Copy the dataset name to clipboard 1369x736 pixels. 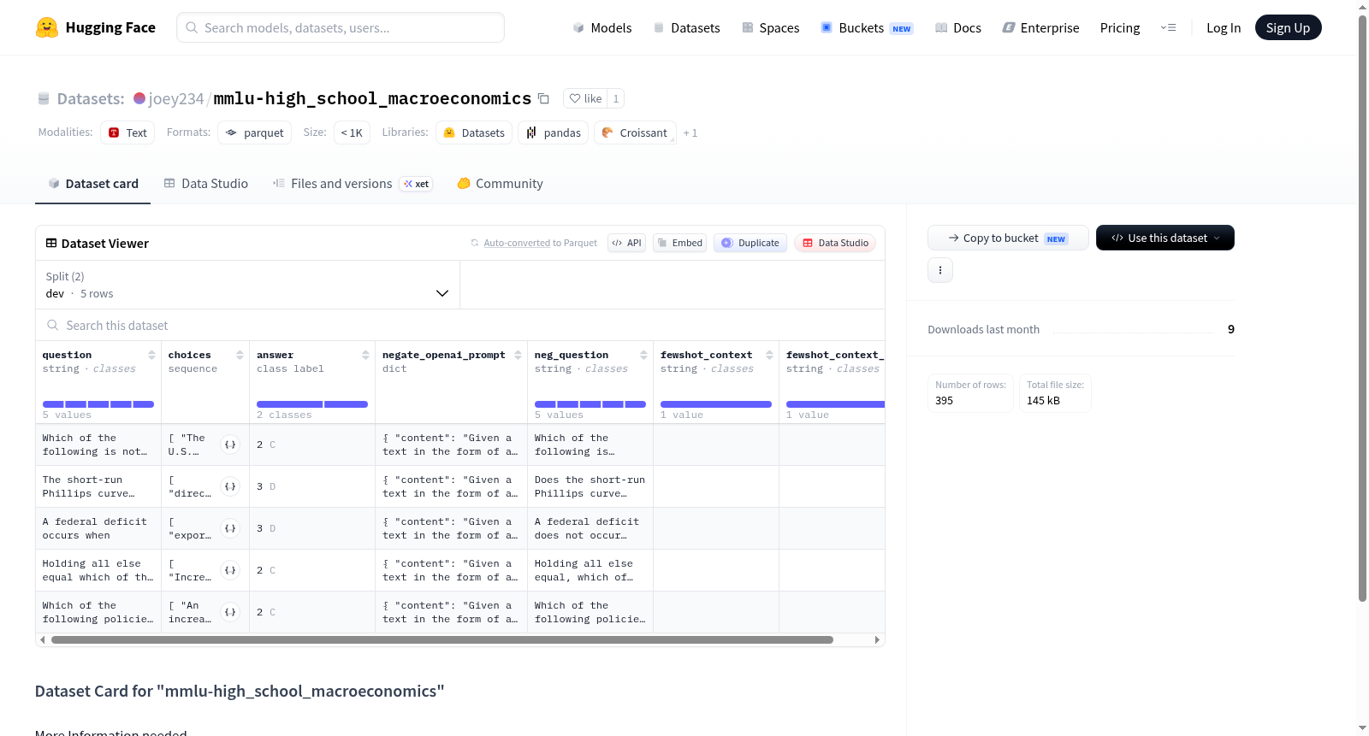[x=543, y=98]
